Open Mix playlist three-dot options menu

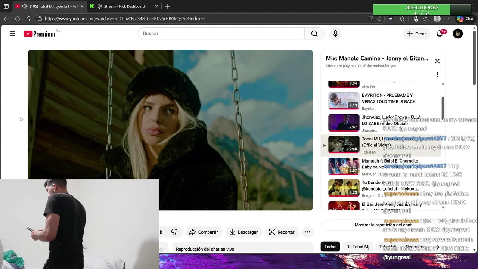point(437,75)
